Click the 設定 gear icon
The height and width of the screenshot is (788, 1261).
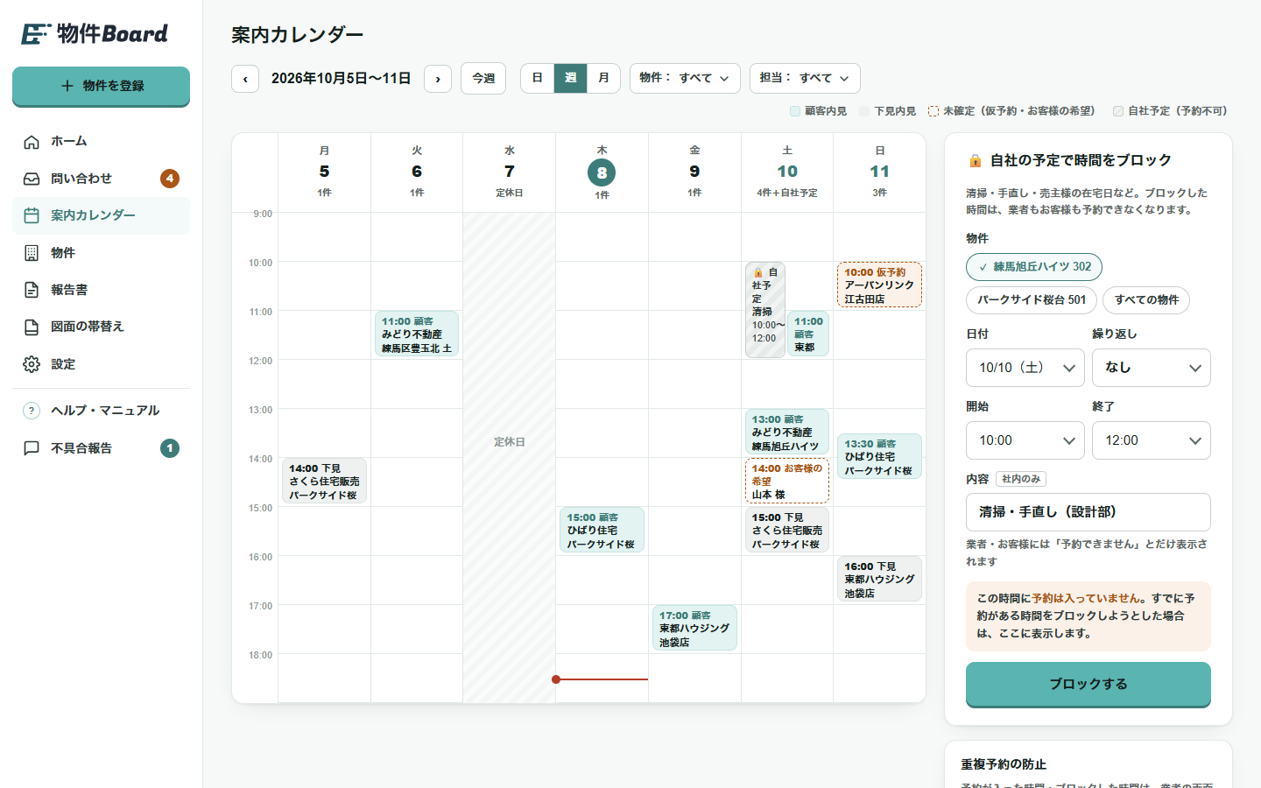32,364
